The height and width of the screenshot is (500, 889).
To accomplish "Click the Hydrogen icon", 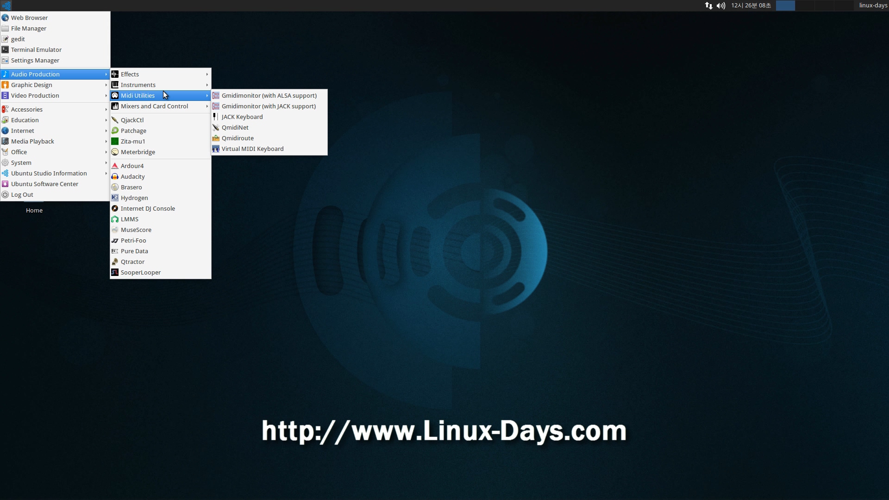I will point(115,198).
